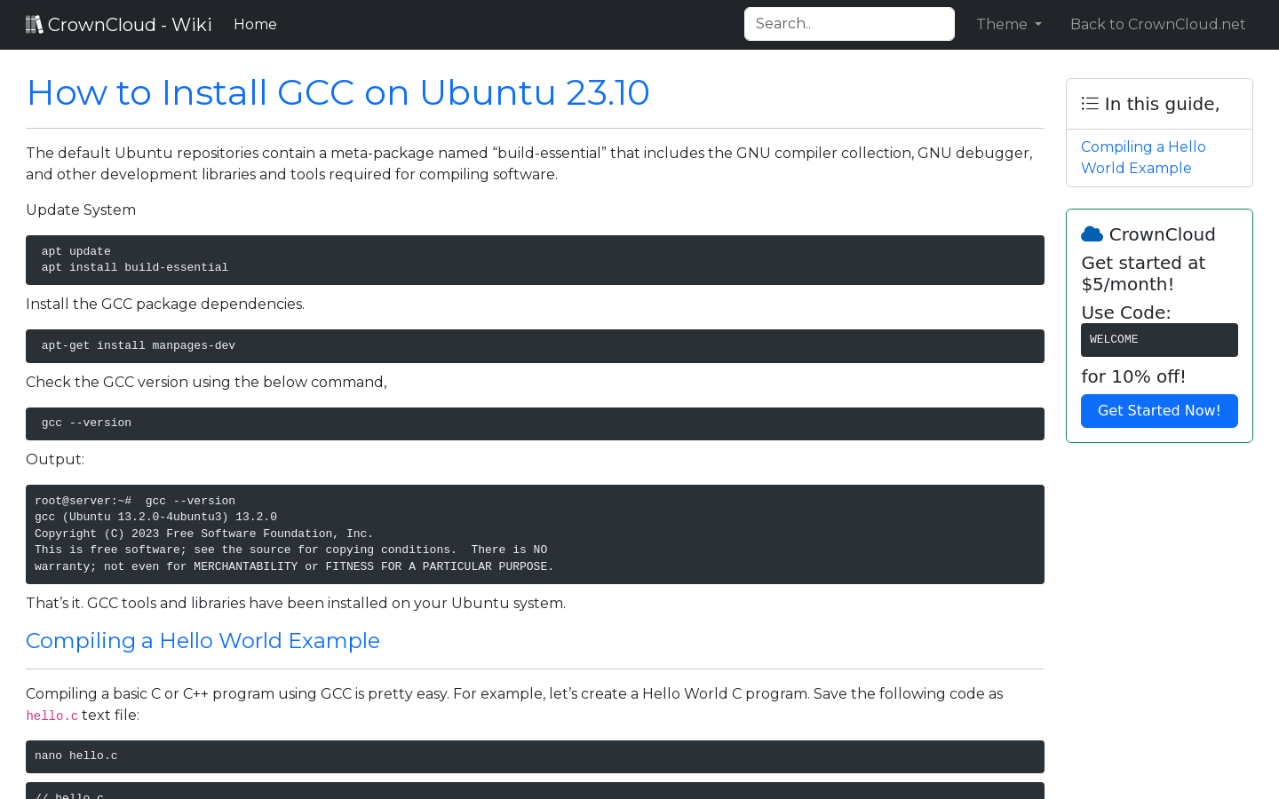Click the 'Get Started Now!' button

click(x=1159, y=410)
